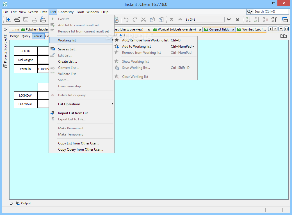292x215 pixels.
Task: Click the Save floppy disk toolbar icon
Action: [26, 20]
